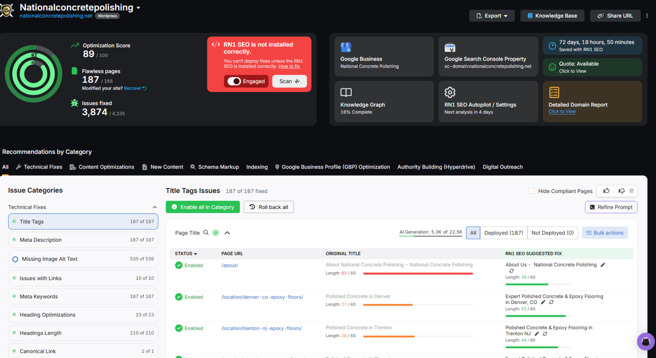
Task: Click the Quota Available smiley icon
Action: (552, 67)
